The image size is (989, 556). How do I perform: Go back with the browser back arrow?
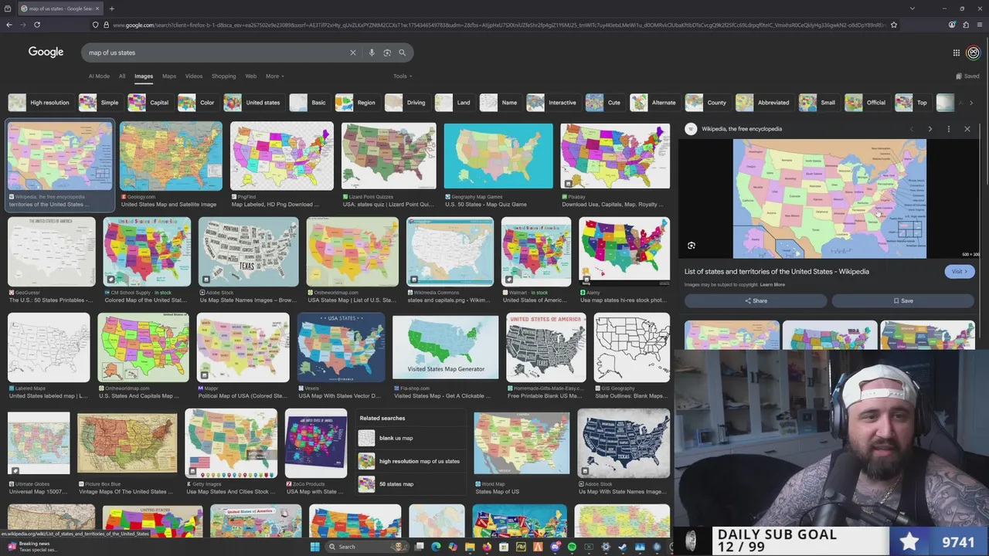pos(9,25)
